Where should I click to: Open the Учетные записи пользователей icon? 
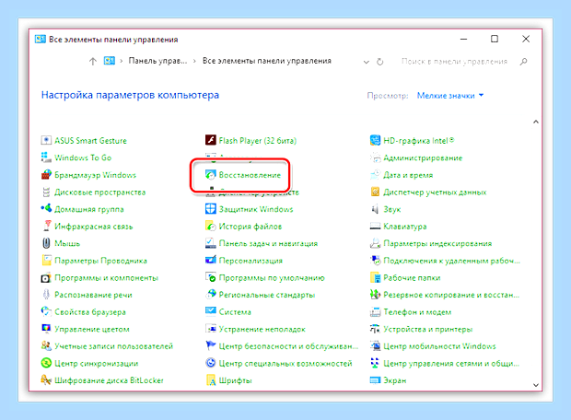46,345
